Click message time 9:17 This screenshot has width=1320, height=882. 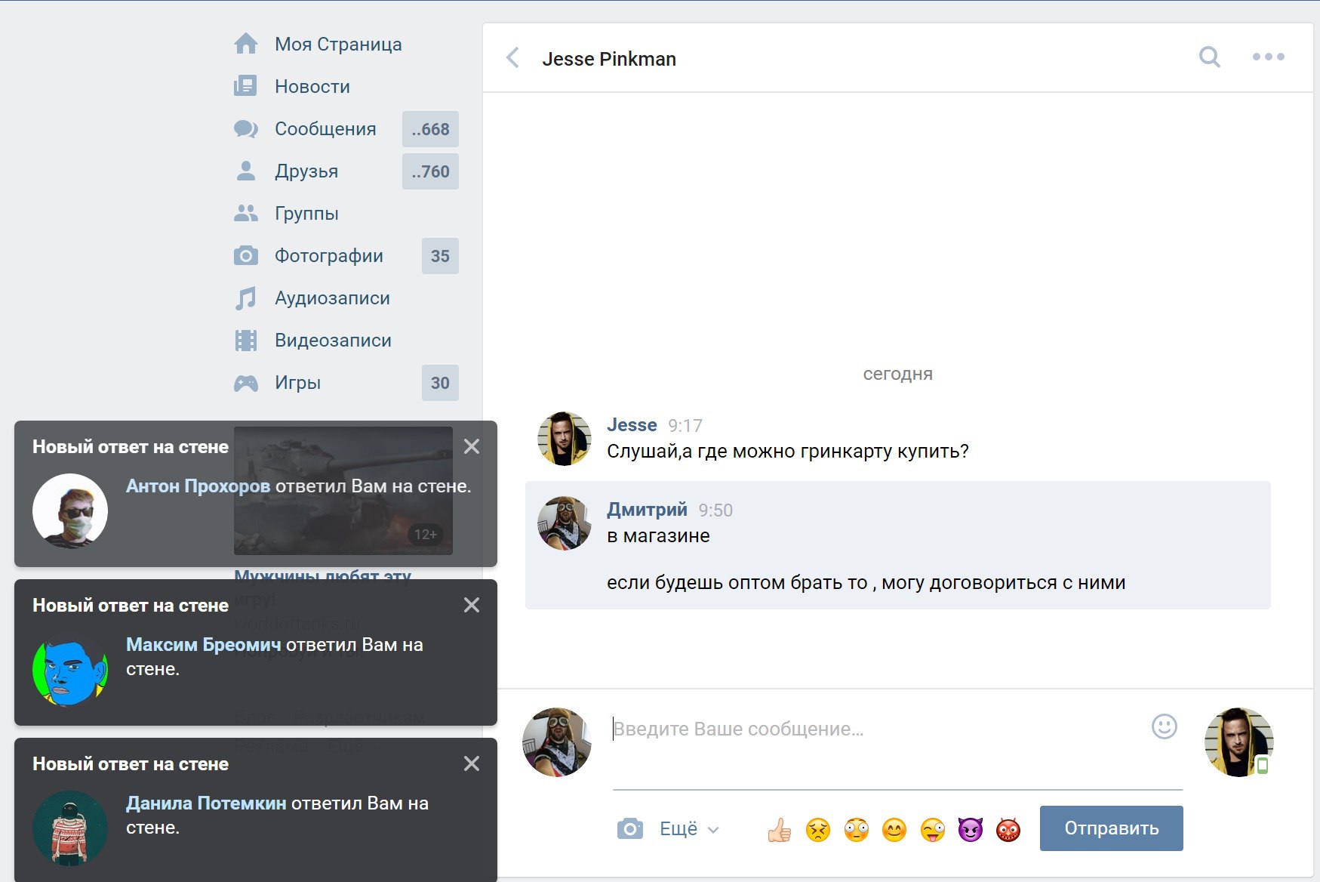coord(685,426)
